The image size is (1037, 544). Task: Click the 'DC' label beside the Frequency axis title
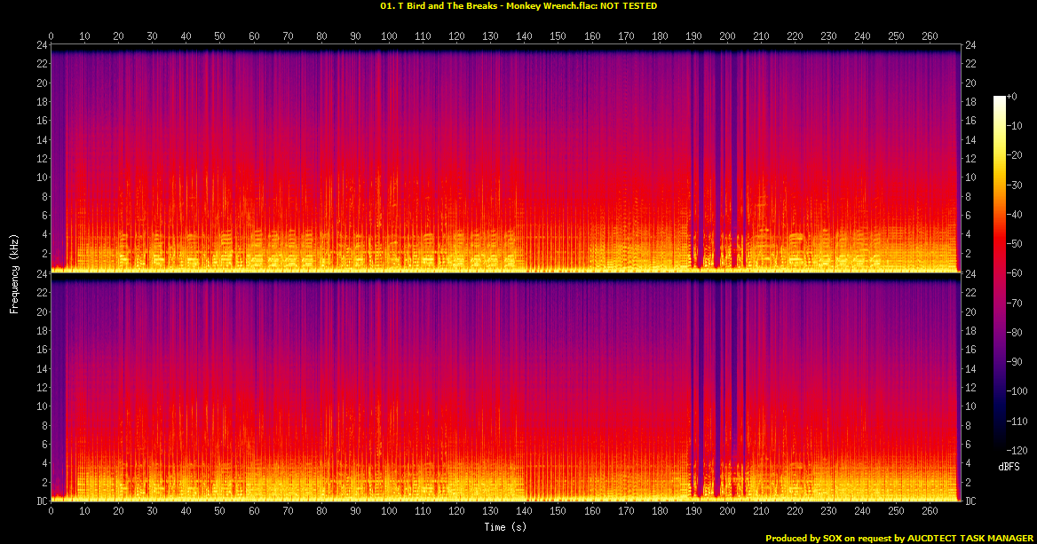click(42, 501)
